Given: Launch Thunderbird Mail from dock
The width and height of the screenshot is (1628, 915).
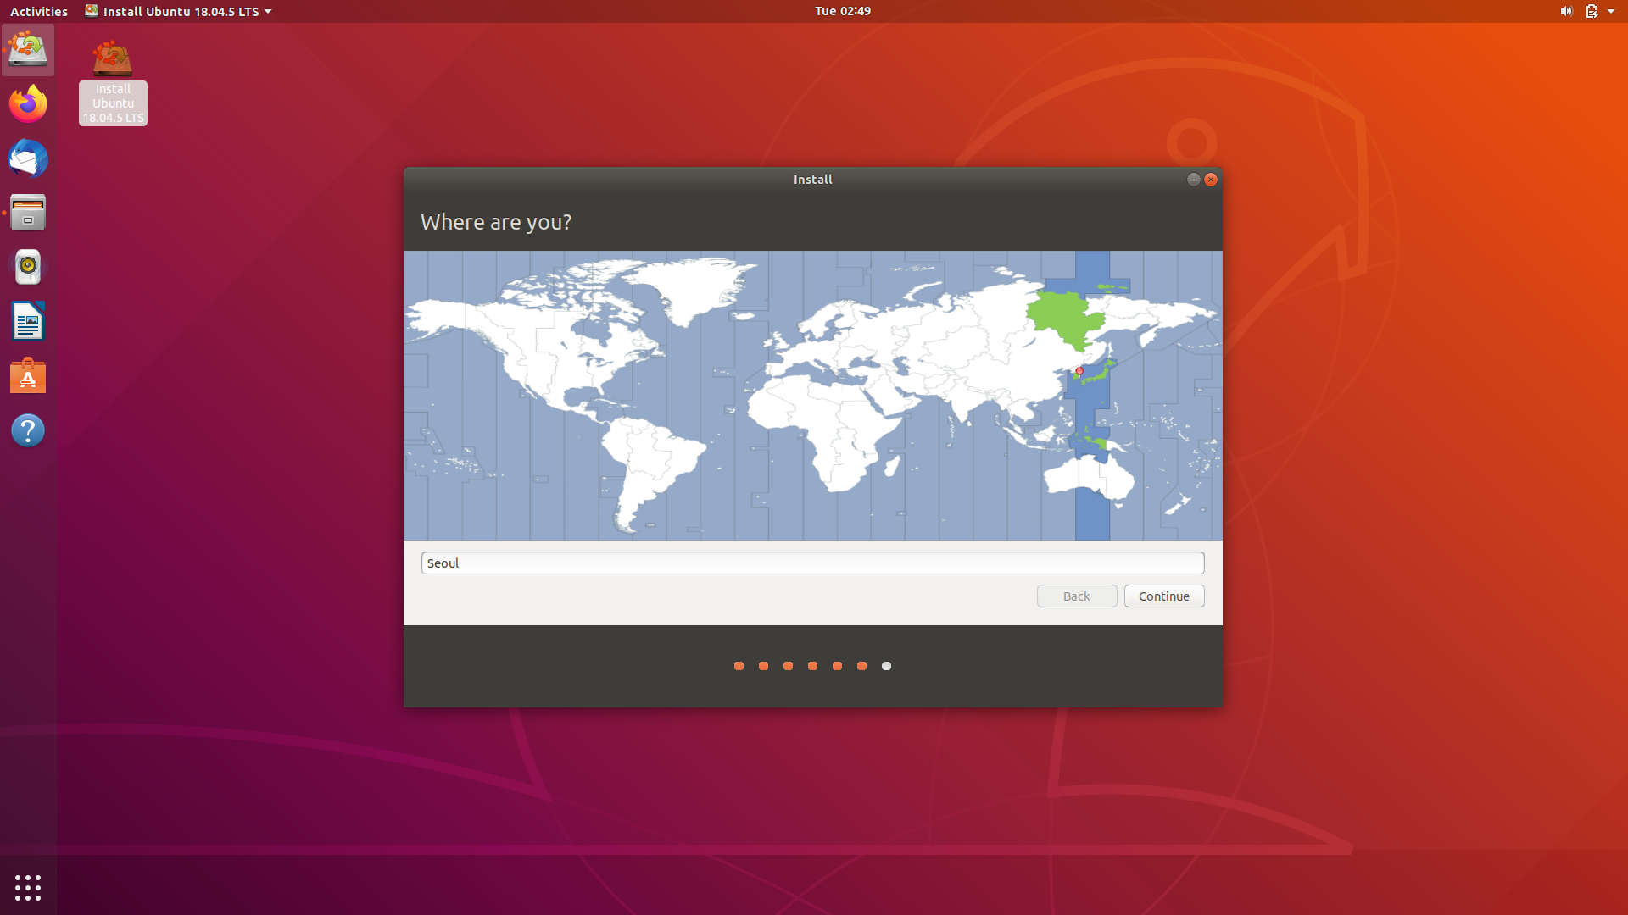Looking at the screenshot, I should click(28, 158).
